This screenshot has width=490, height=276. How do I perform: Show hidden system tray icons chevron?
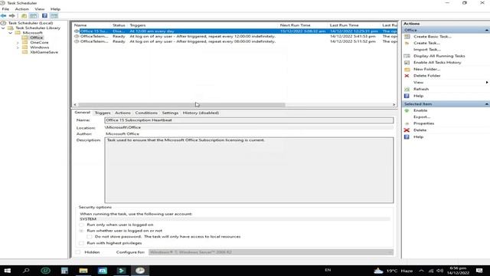tap(422, 271)
